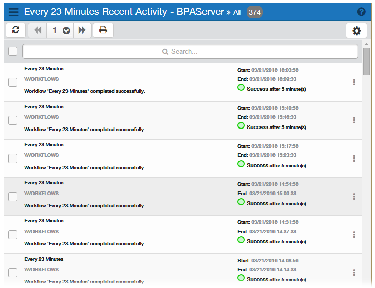Screen dimensions: 375x288
Task: Open the gear settings menu
Action: [356, 30]
